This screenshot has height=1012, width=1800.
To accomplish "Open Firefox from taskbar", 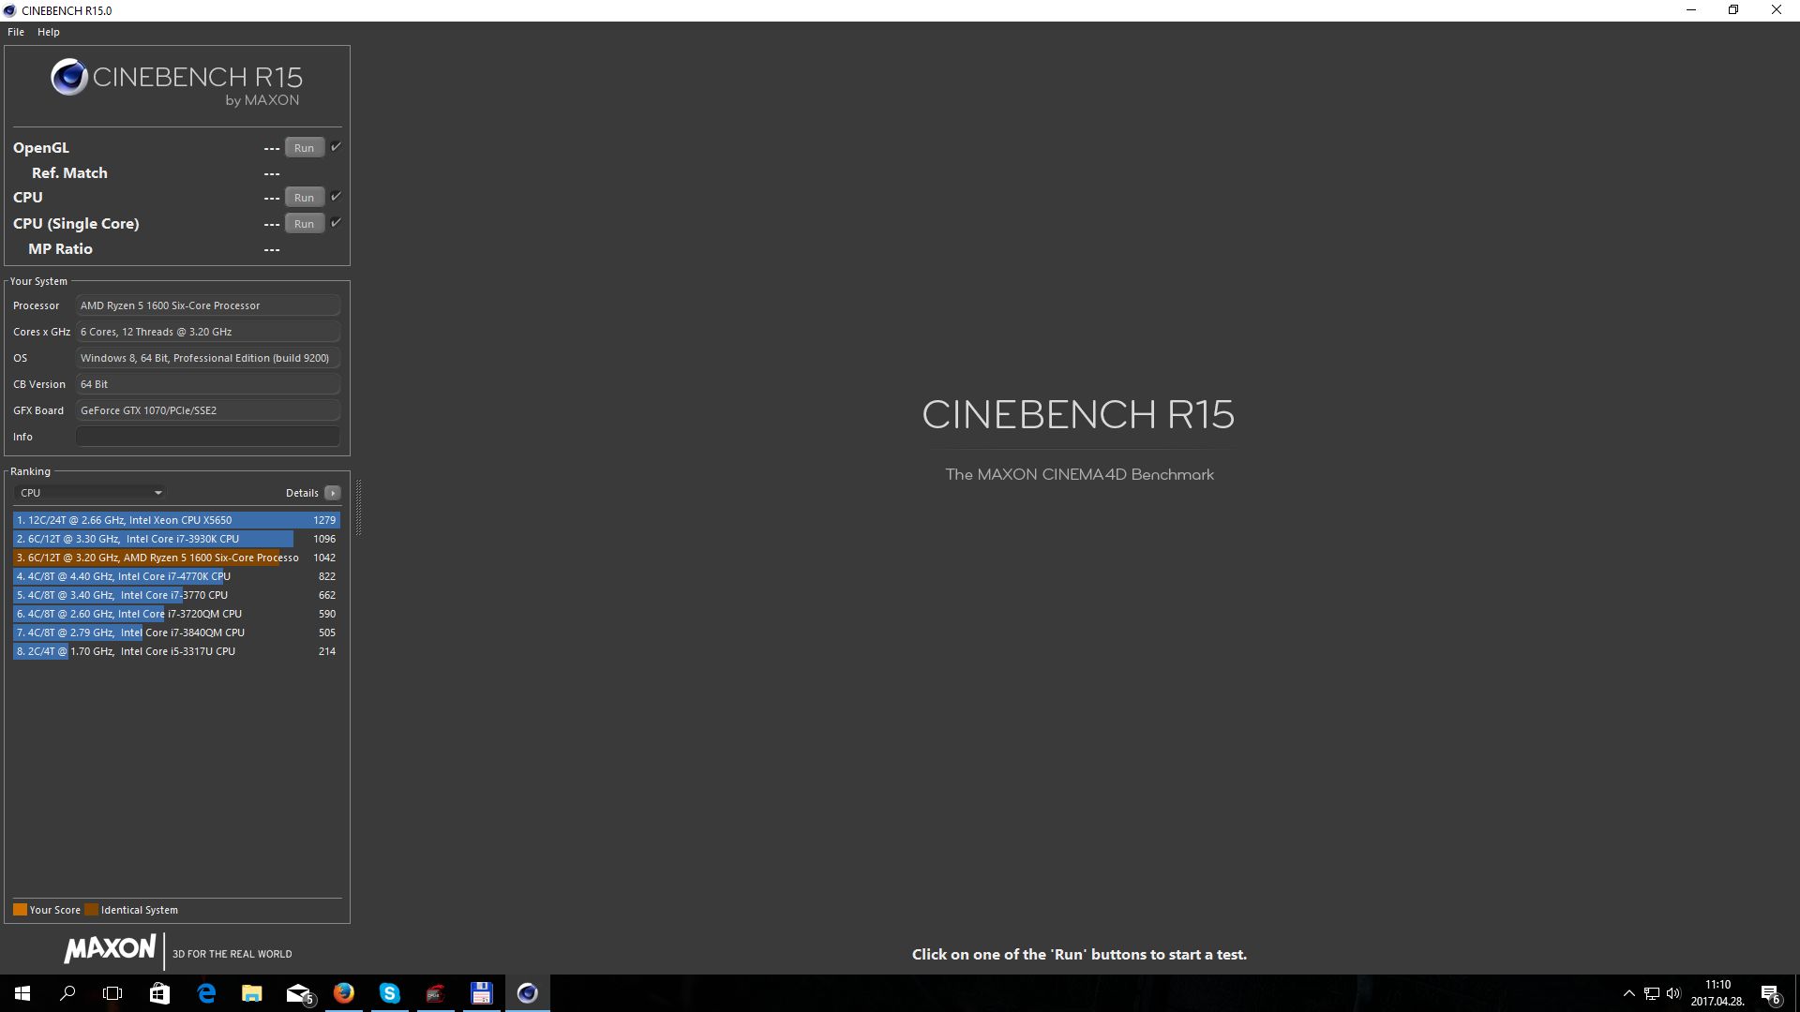I will pyautogui.click(x=344, y=993).
